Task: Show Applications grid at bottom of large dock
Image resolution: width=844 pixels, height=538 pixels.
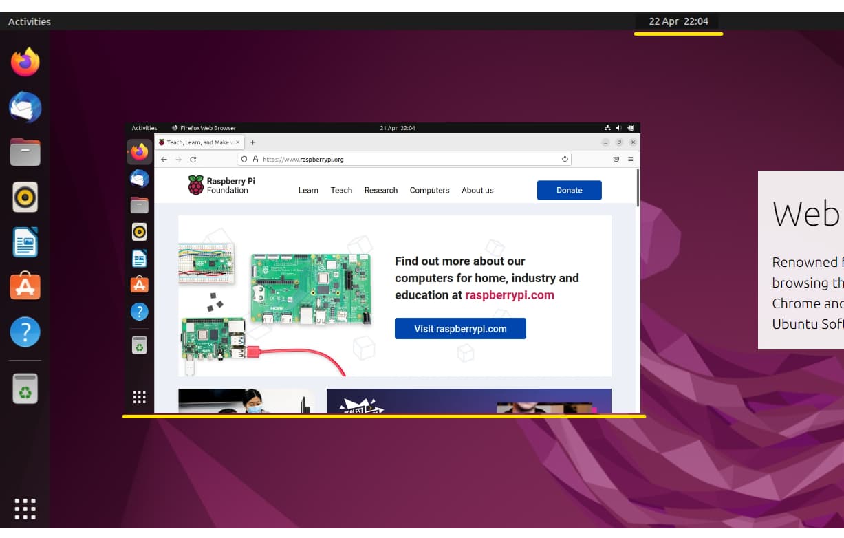Action: [25, 509]
